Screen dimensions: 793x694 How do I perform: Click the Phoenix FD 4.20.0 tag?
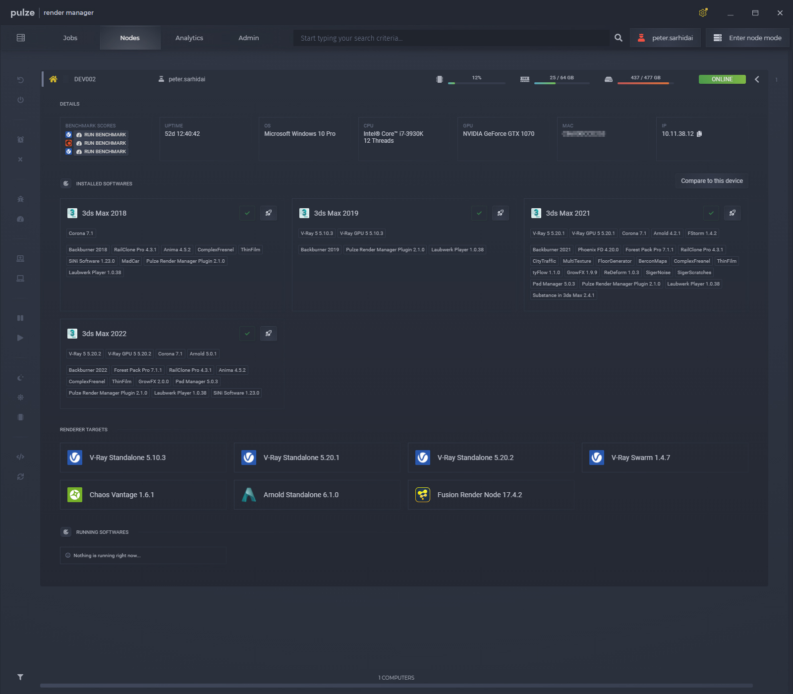[598, 250]
